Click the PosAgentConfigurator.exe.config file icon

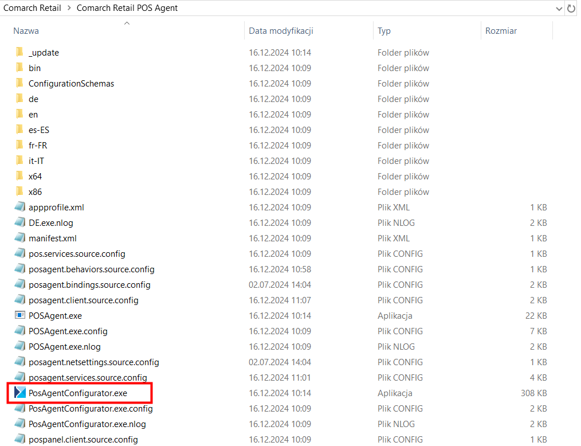click(20, 408)
